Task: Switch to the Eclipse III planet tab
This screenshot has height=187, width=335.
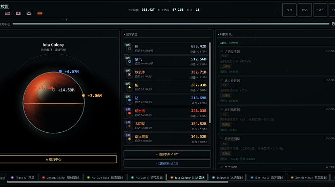Action: [227, 177]
